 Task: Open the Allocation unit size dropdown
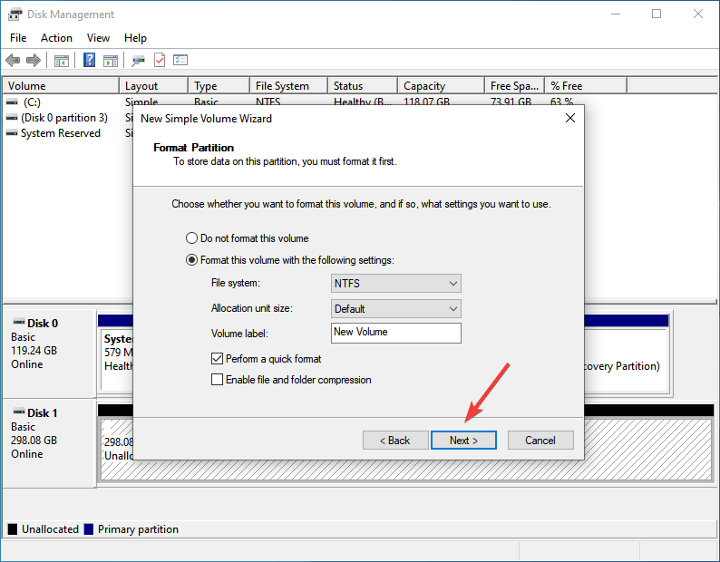click(395, 308)
